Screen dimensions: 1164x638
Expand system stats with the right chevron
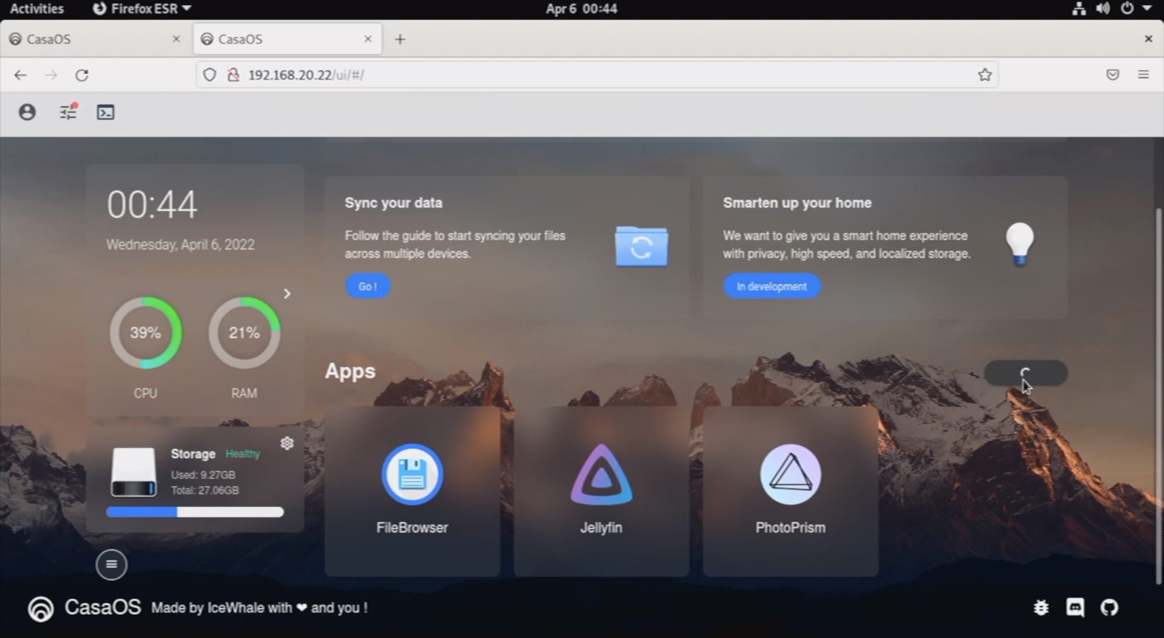click(287, 294)
